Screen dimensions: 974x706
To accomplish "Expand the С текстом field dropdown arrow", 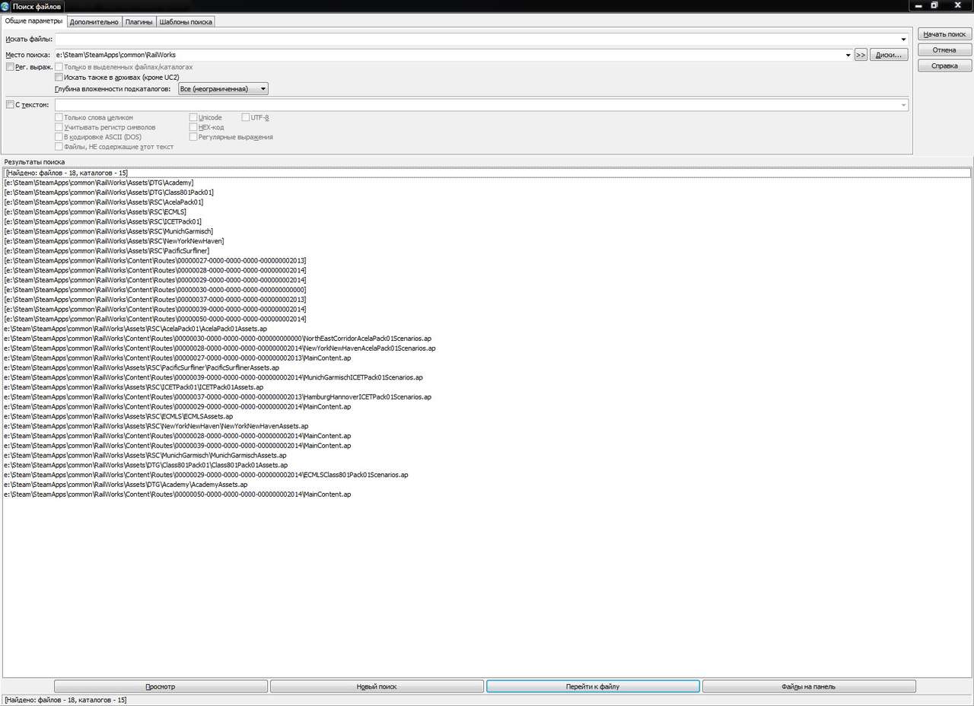I will [904, 105].
